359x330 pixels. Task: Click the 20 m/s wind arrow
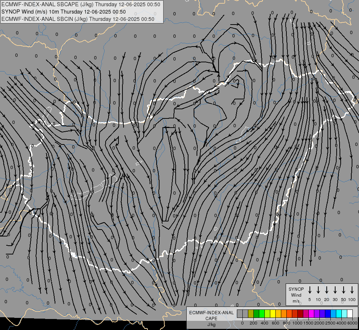pyautogui.click(x=327, y=290)
